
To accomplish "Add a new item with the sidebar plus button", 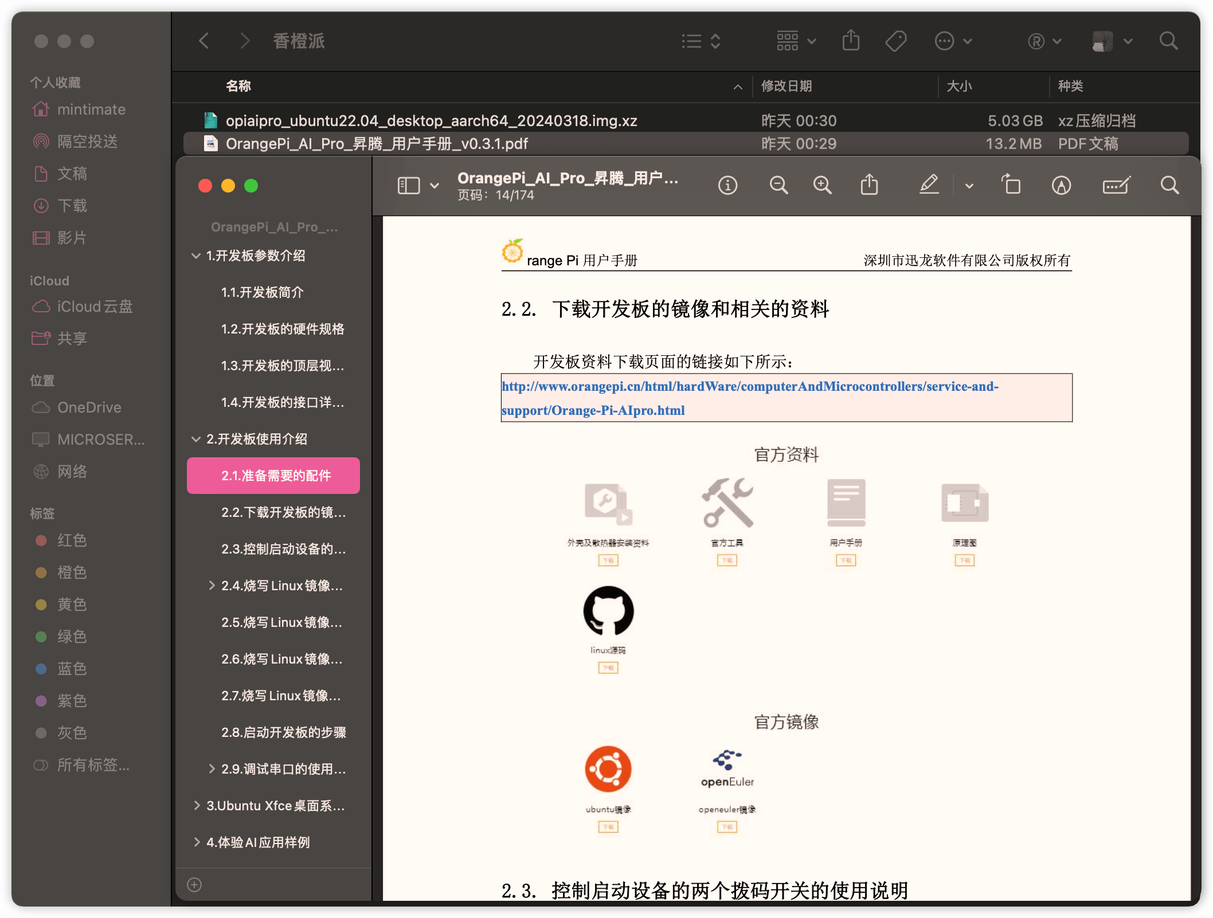I will (x=194, y=885).
